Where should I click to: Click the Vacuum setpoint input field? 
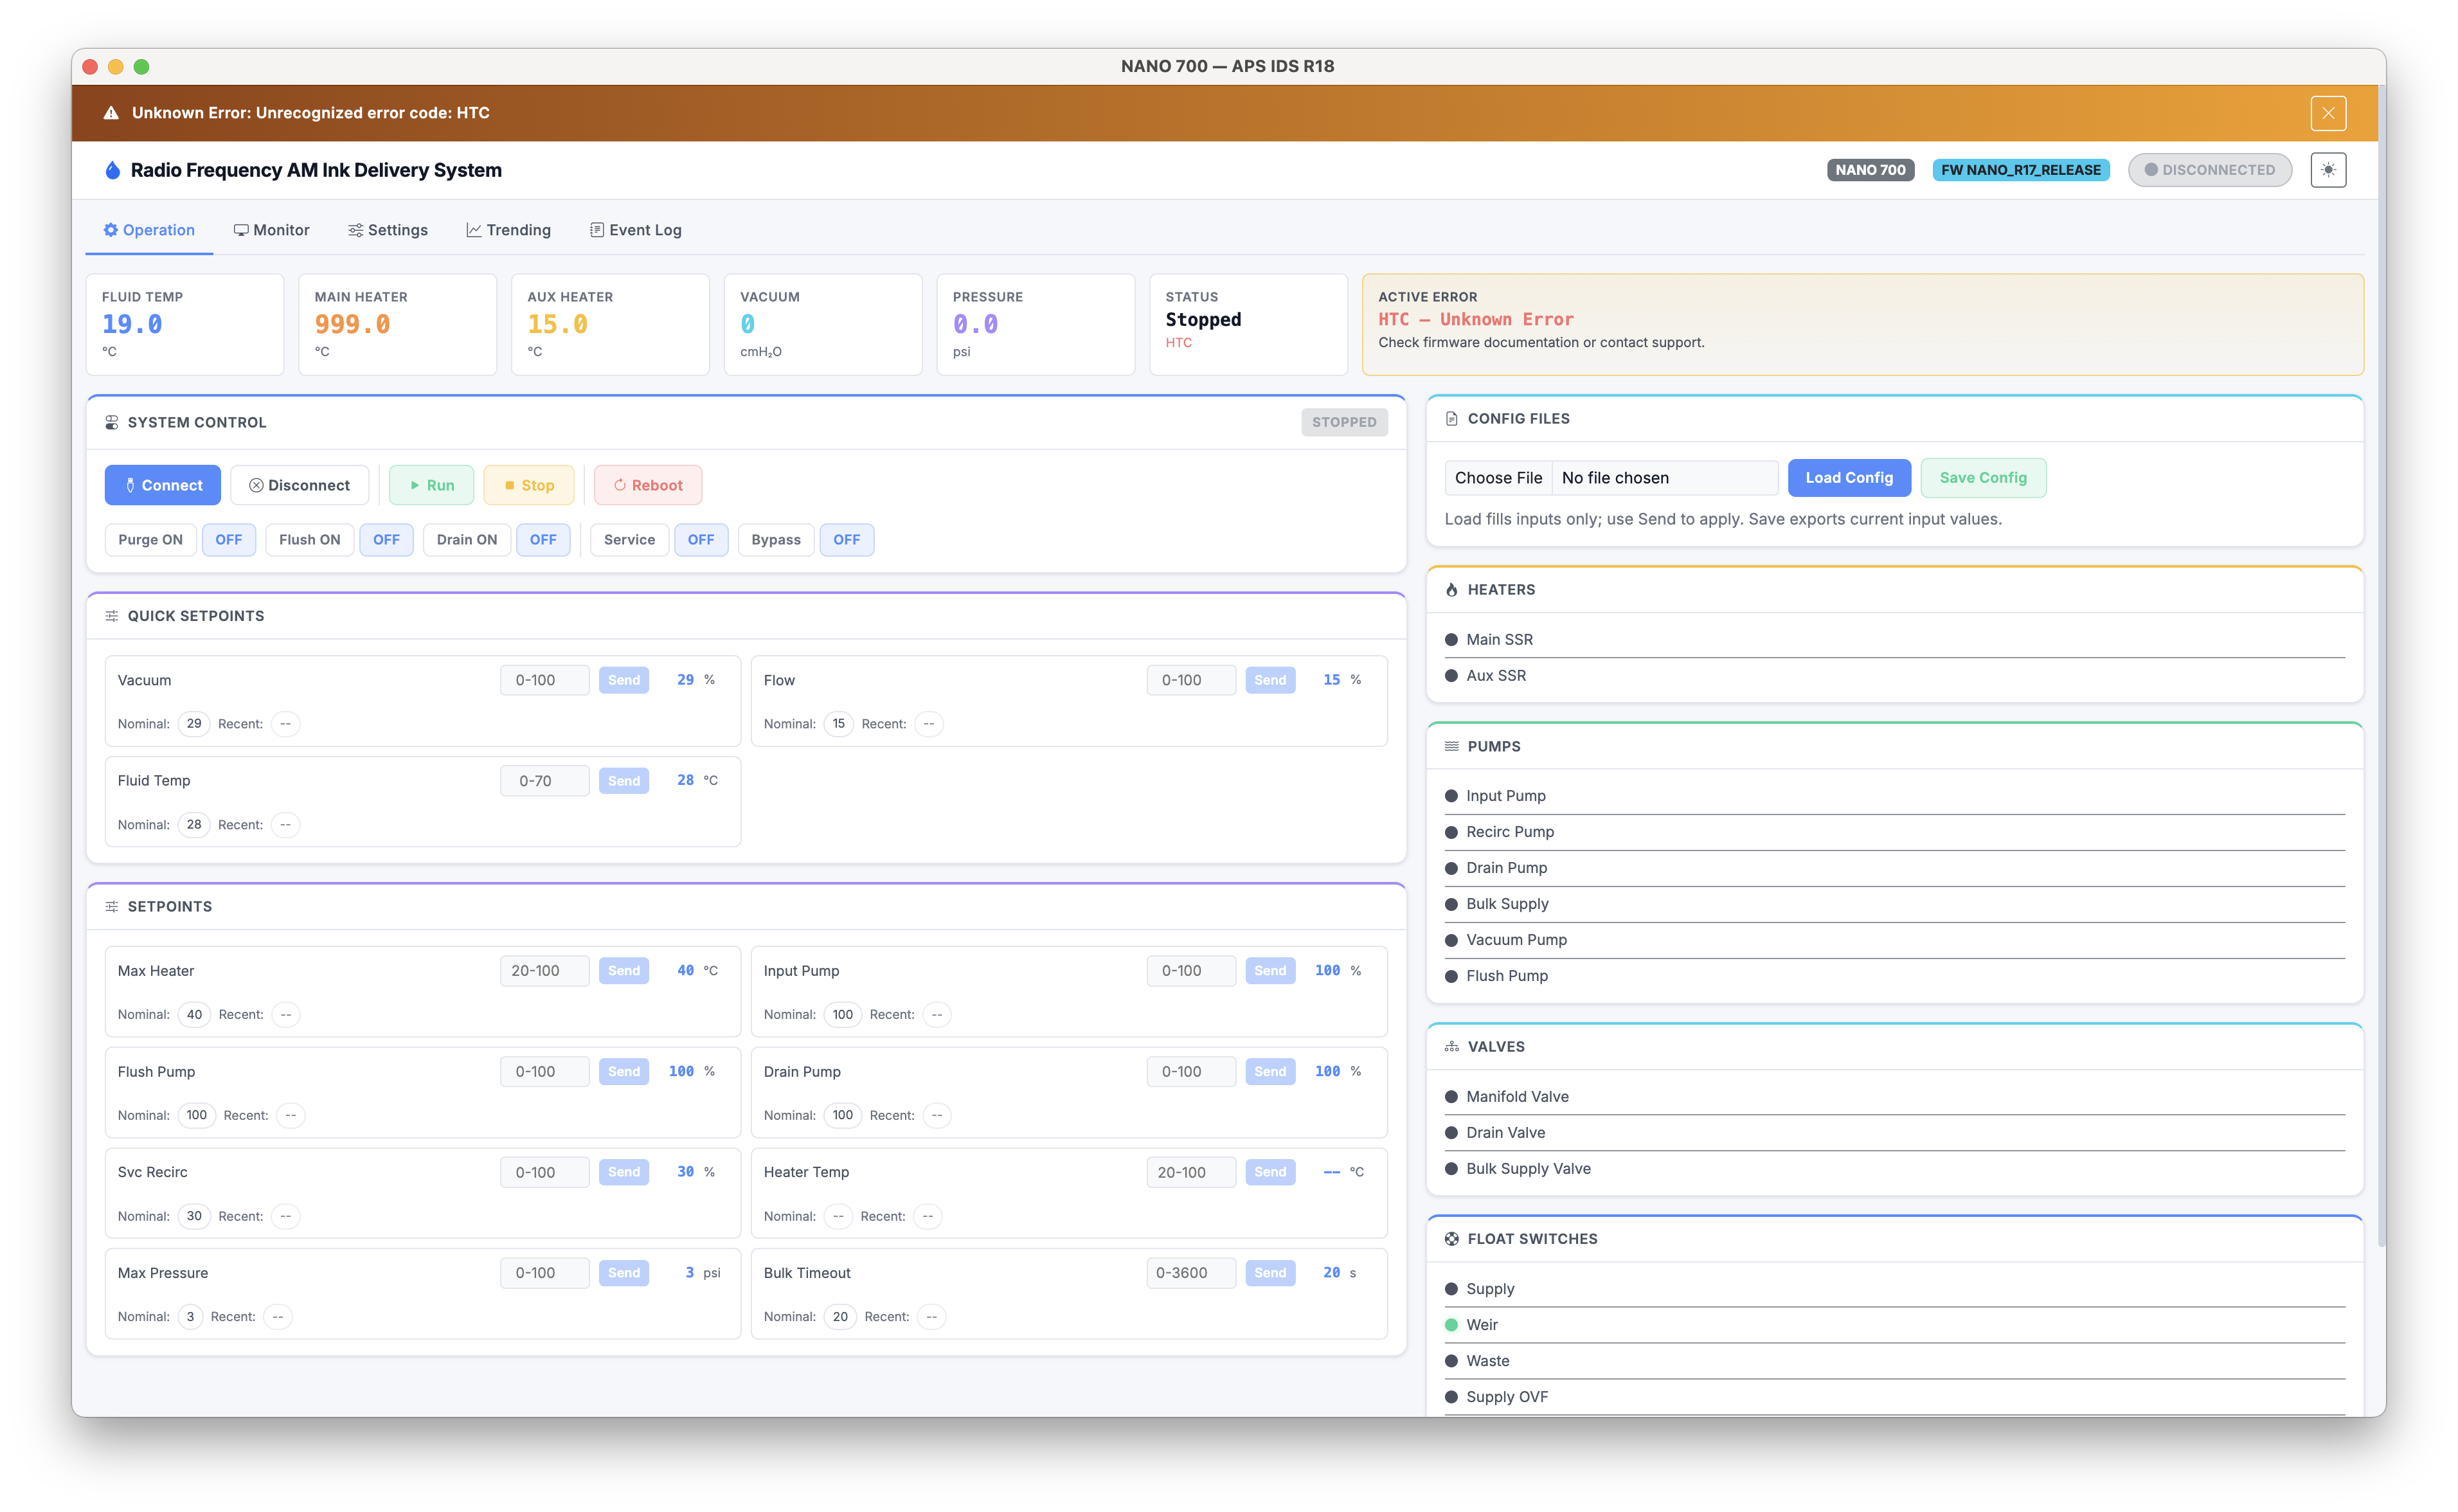(544, 679)
